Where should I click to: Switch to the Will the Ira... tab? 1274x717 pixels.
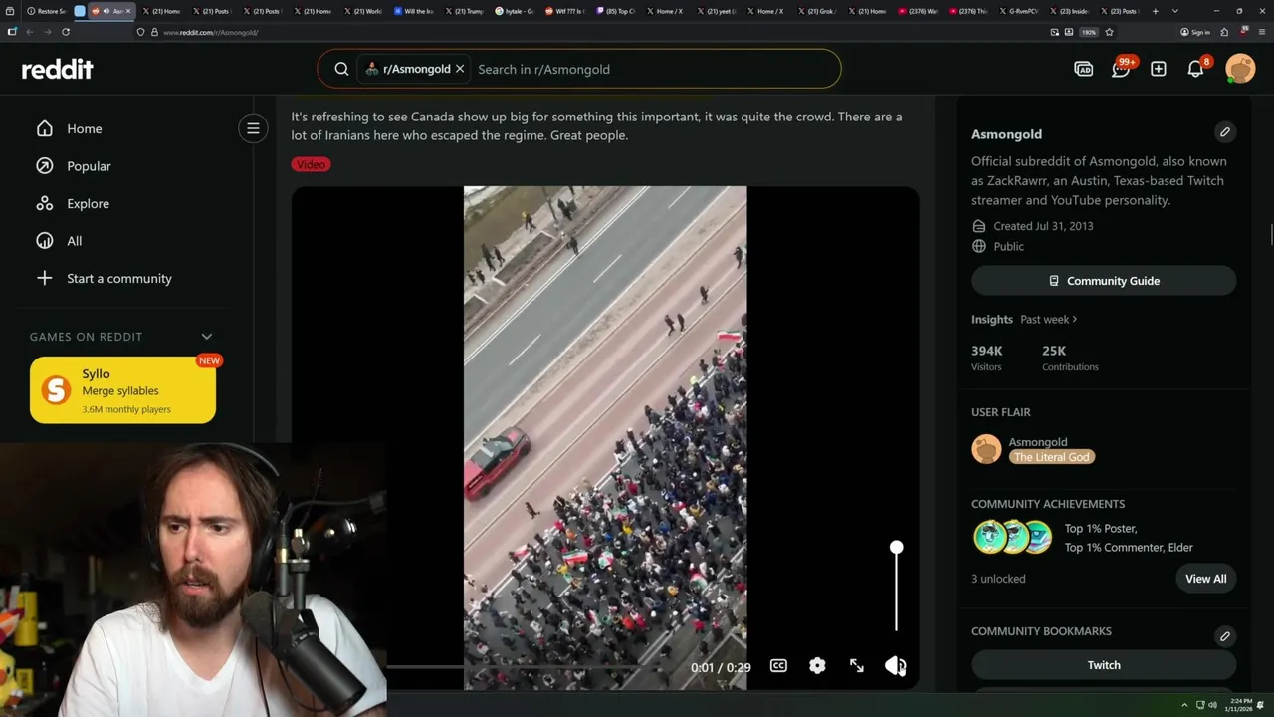coord(413,11)
